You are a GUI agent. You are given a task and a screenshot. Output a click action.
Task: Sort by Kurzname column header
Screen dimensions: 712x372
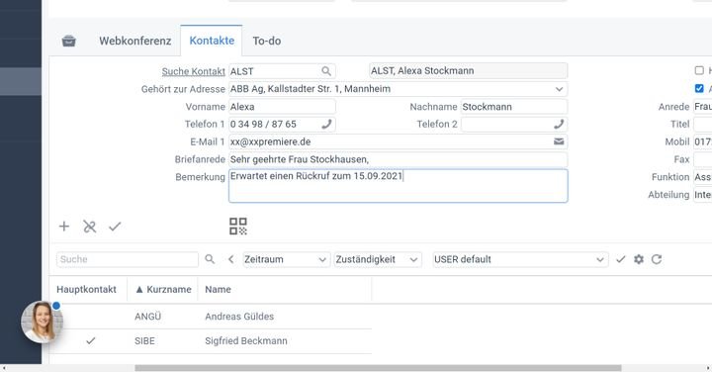(x=163, y=289)
